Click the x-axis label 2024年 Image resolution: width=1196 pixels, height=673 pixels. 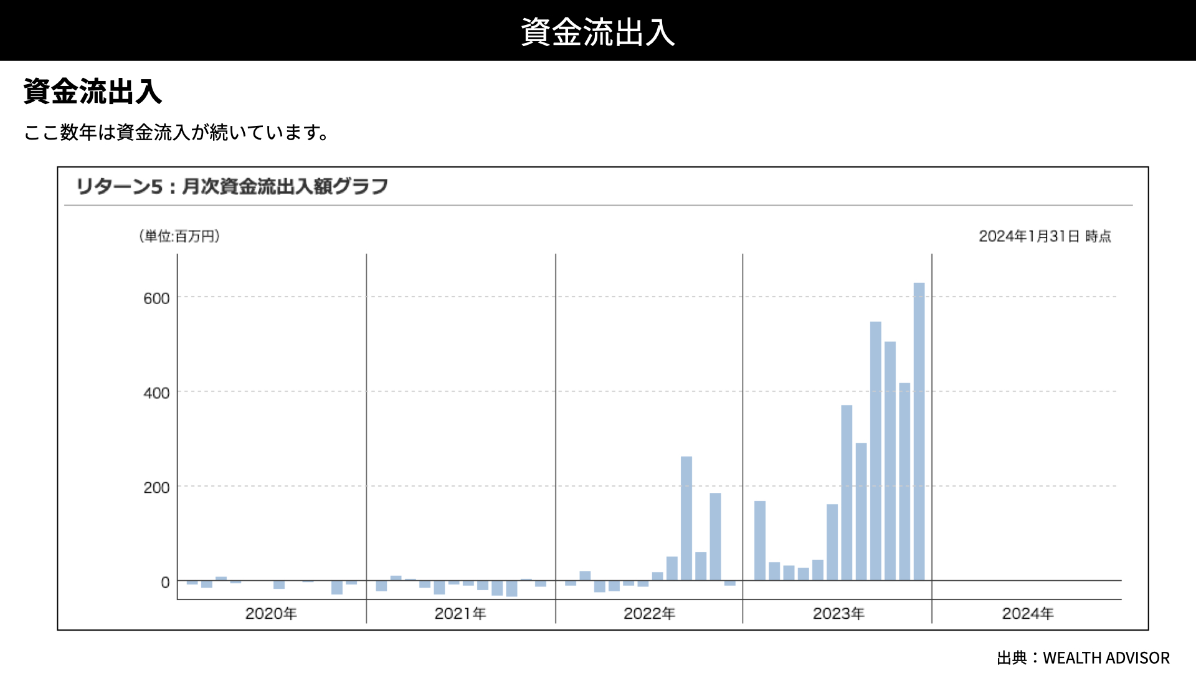pos(1028,614)
